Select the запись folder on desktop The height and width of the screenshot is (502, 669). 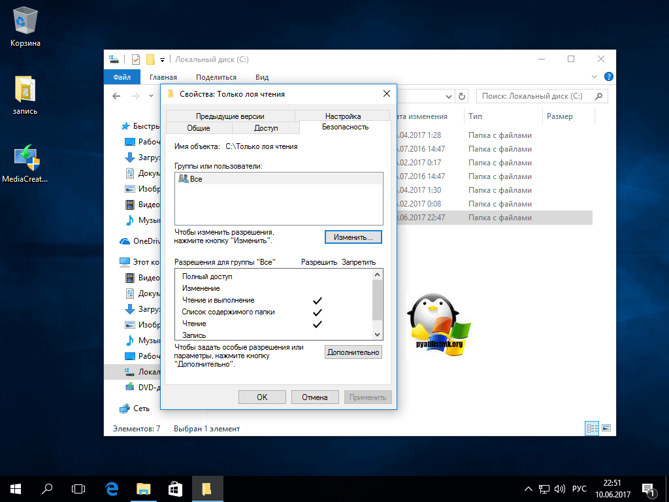click(x=25, y=95)
